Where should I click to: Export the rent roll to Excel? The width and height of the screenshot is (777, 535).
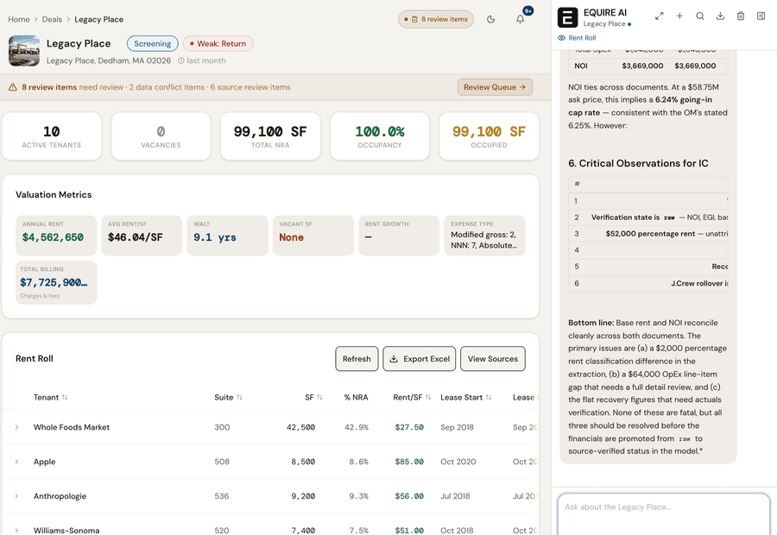420,359
